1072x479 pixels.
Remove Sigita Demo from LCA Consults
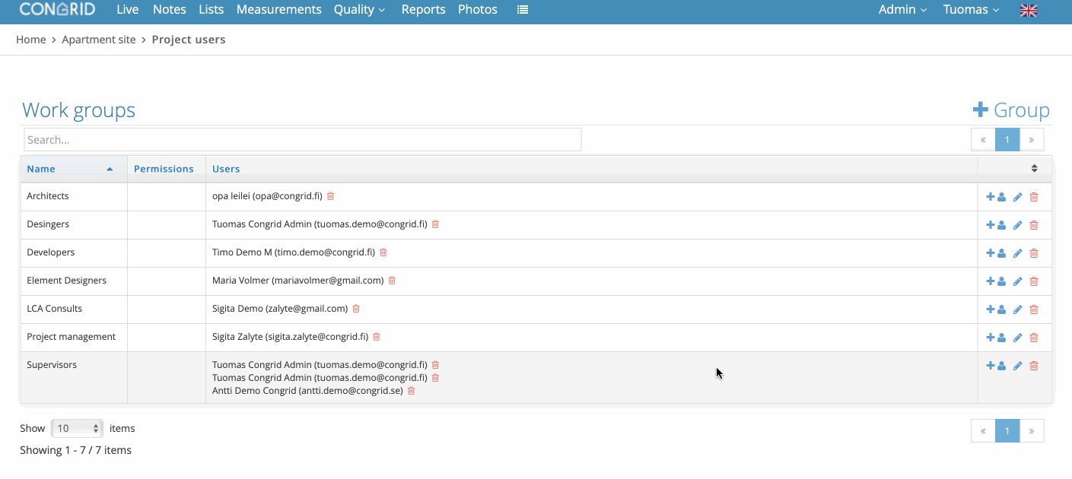pyautogui.click(x=356, y=309)
